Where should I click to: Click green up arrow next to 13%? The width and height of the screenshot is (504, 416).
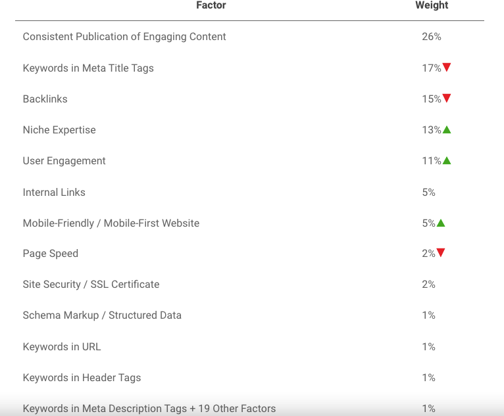(x=447, y=129)
